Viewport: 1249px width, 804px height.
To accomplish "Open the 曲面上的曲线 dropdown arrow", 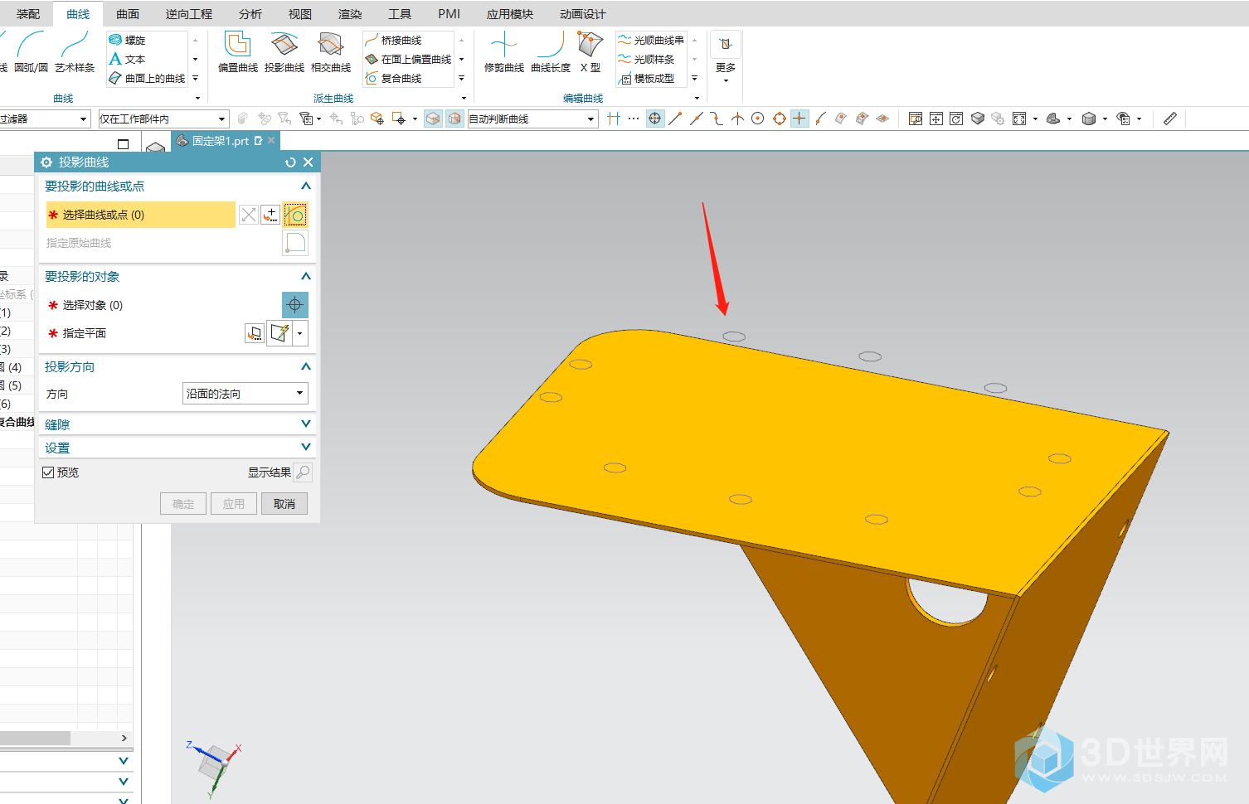I will click(196, 78).
